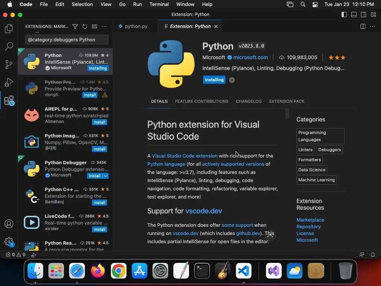Open Accounts menu in activity bar

[x=9, y=224]
